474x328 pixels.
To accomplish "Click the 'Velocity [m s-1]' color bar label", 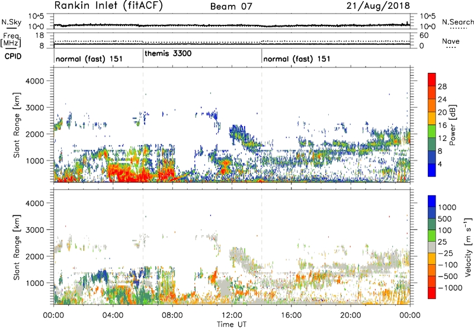I will pos(468,247).
